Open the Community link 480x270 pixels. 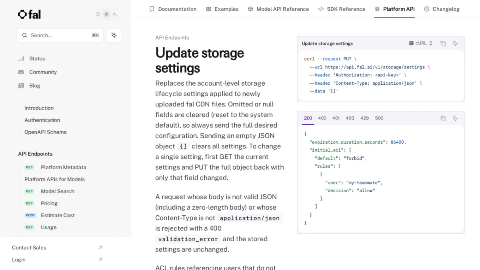43,72
